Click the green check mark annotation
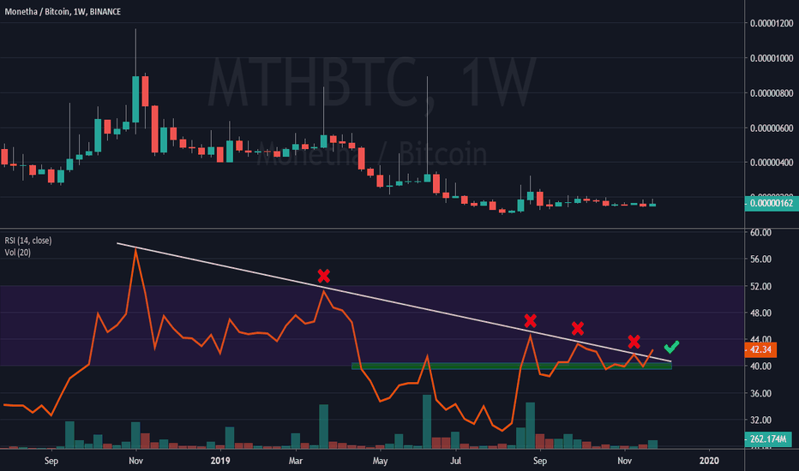The image size is (799, 471). tap(671, 347)
